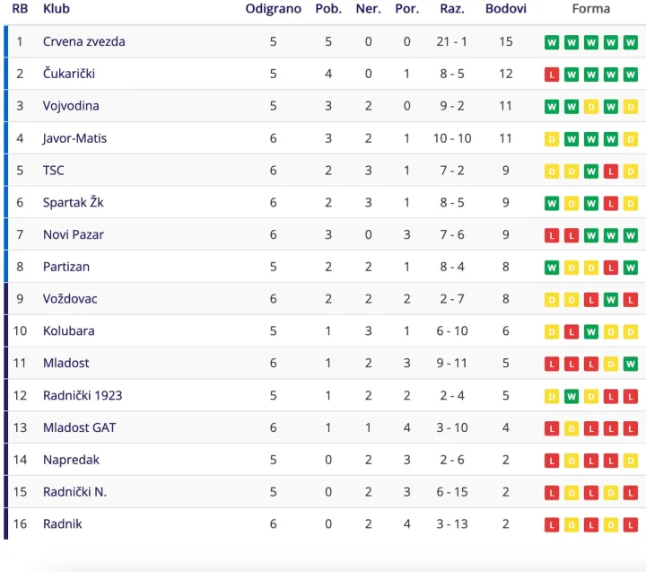
Task: Click the red L badge in Partizan's form
Action: [x=611, y=268]
